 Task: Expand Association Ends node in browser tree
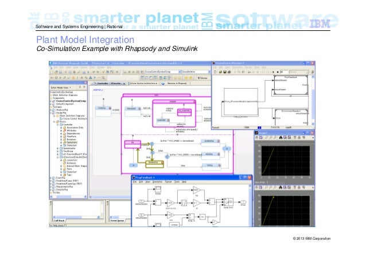point(61,128)
